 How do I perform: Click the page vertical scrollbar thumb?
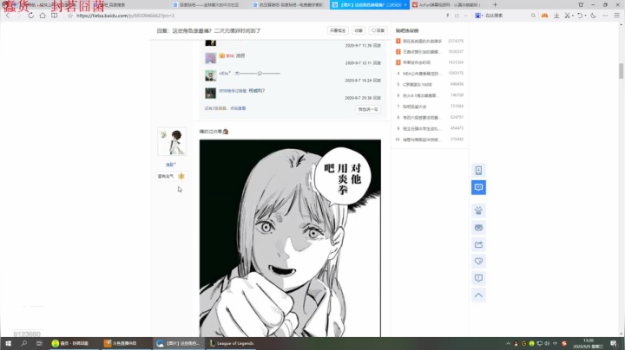pyautogui.click(x=621, y=71)
